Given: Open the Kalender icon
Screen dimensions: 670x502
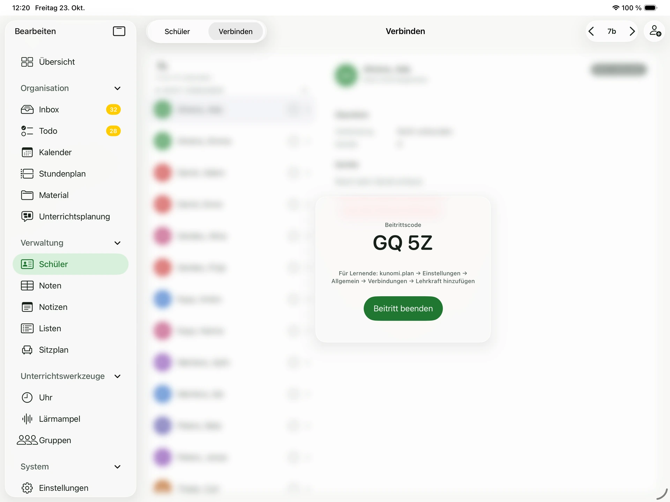Looking at the screenshot, I should [x=27, y=152].
